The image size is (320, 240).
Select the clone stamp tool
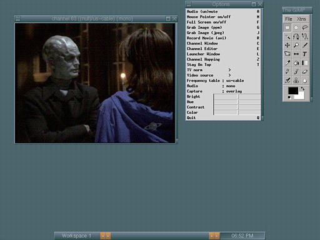pyautogui.click(x=296, y=81)
